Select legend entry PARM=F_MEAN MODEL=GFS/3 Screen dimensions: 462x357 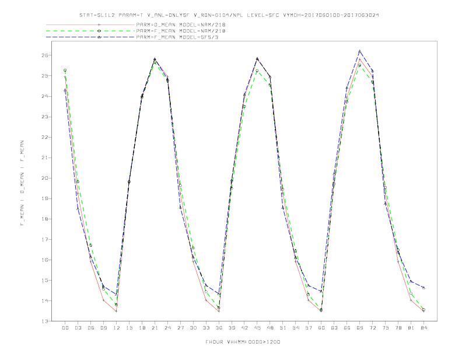177,37
